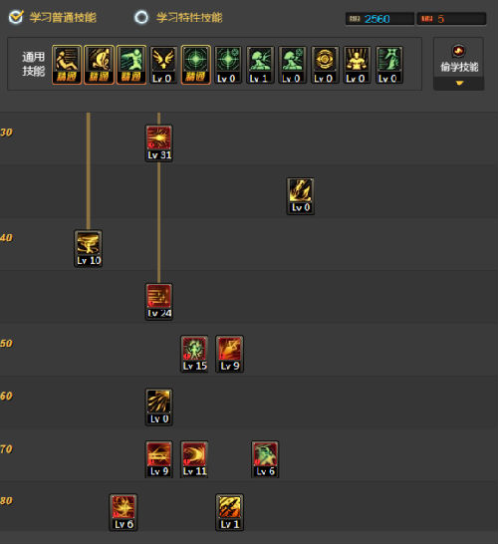Viewport: 498px width, 544px height.
Task: Select the Lv 0 skill near row 30
Action: click(301, 196)
